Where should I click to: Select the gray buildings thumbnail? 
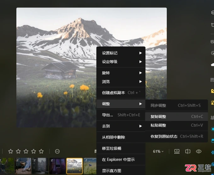pos(40,166)
